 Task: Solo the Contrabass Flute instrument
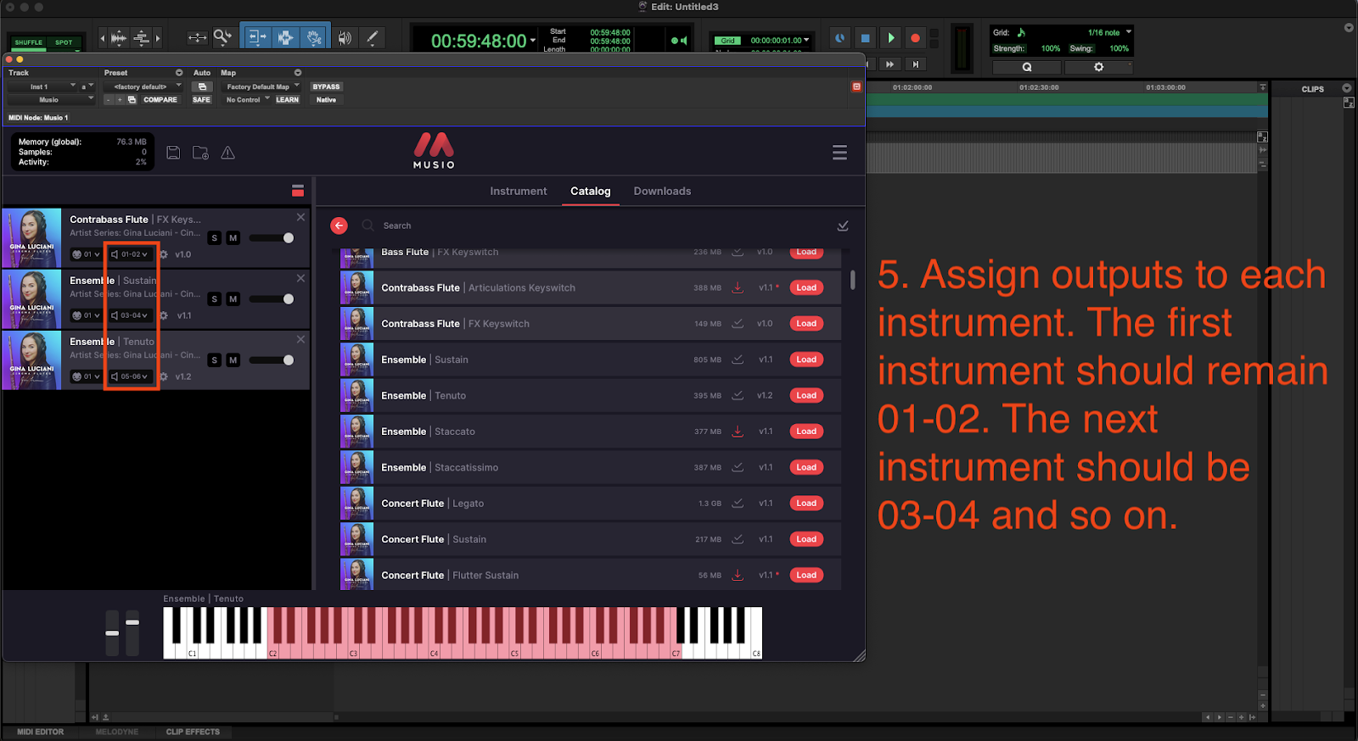[x=215, y=238]
